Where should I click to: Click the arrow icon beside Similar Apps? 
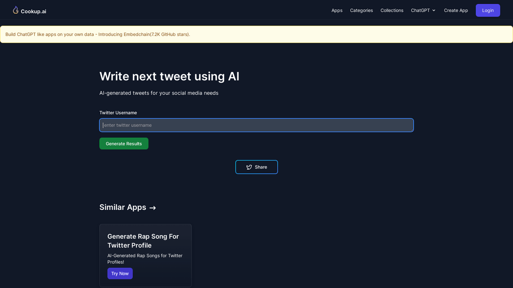pyautogui.click(x=152, y=208)
